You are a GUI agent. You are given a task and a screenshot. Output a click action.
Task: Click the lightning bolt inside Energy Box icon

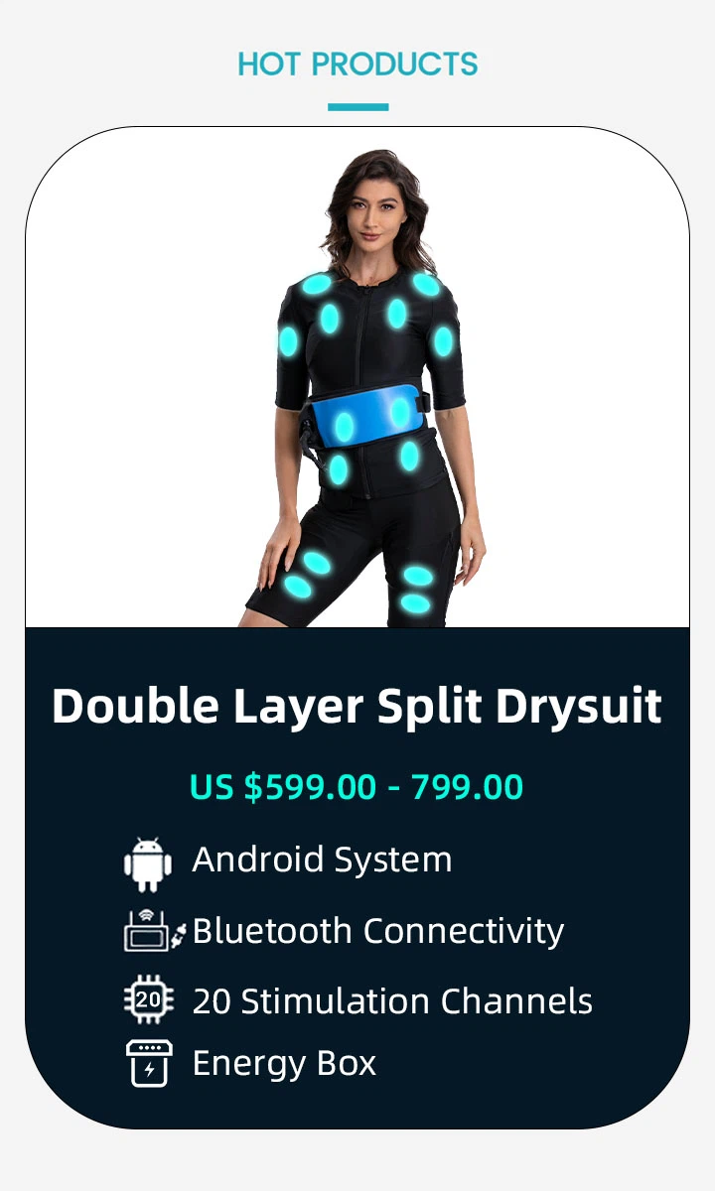click(x=149, y=1071)
